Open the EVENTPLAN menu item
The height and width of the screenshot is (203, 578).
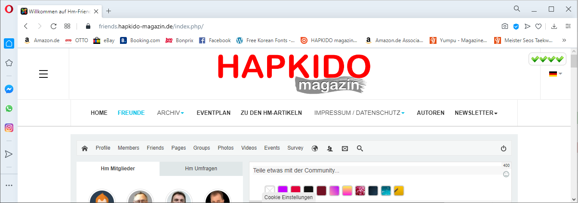tap(213, 113)
